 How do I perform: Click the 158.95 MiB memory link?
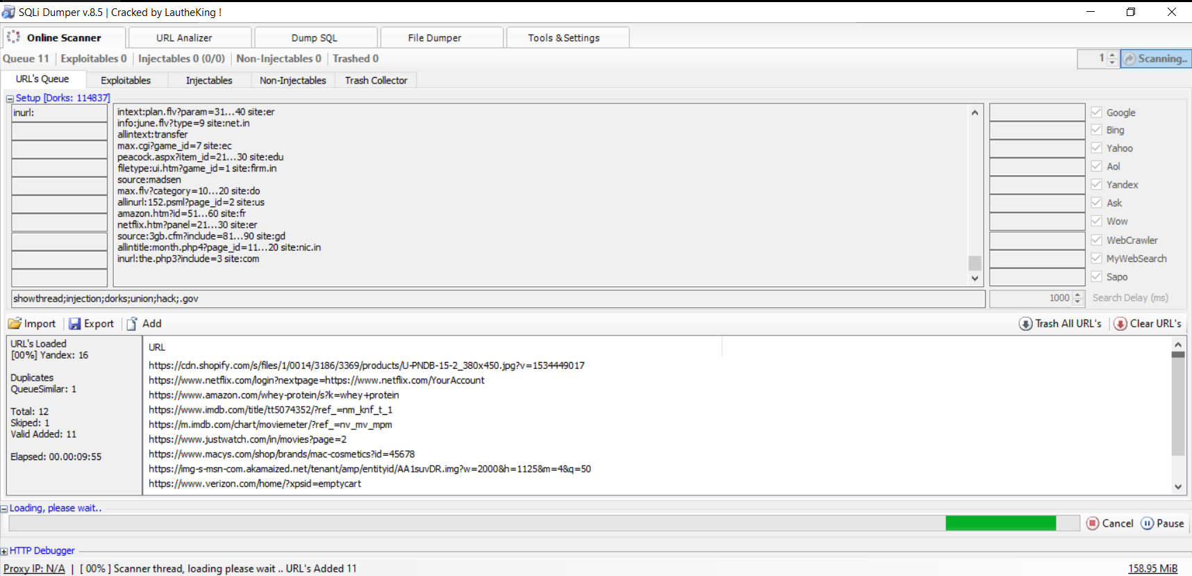(x=1152, y=568)
